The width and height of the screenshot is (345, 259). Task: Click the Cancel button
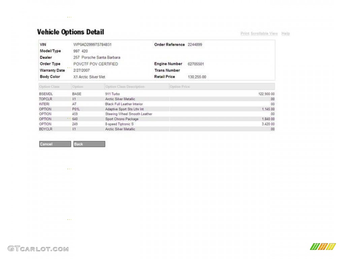[55, 144]
